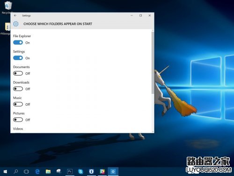Click the back arrow in Settings window
The image size is (234, 176).
(15, 15)
